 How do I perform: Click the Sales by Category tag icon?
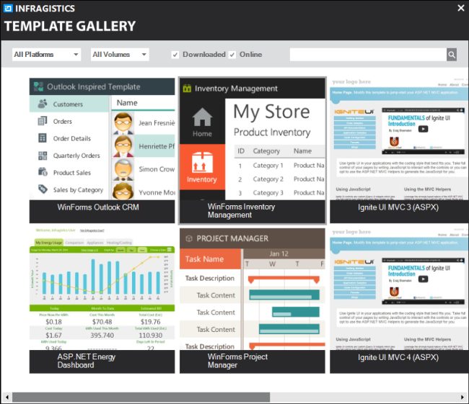[43, 189]
